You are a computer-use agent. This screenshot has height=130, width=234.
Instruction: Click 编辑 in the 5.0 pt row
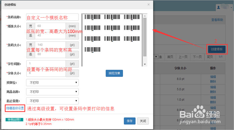[213, 87]
